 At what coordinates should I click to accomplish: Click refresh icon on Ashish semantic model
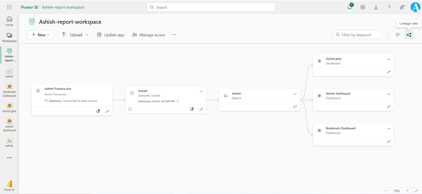[130, 109]
